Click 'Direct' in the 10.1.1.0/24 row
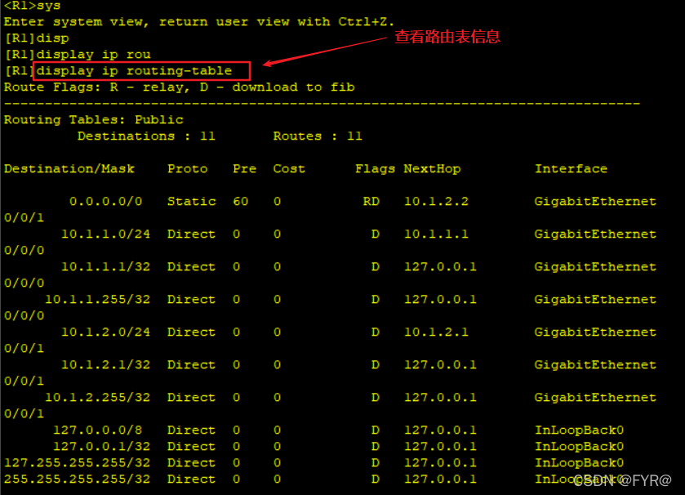Image resolution: width=685 pixels, height=495 pixels. pyautogui.click(x=191, y=234)
